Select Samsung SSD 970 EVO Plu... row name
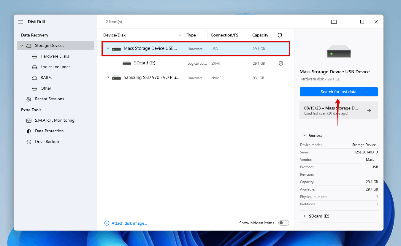The height and width of the screenshot is (246, 401). pos(151,77)
